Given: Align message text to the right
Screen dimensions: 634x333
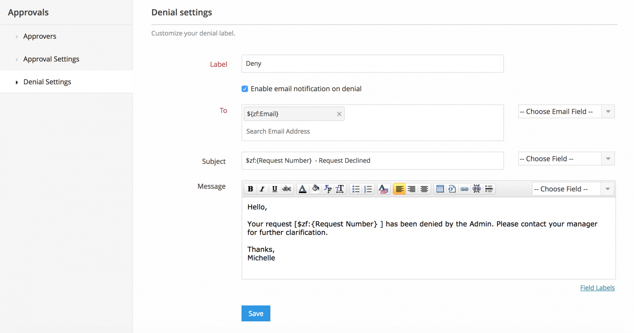Looking at the screenshot, I should 412,189.
